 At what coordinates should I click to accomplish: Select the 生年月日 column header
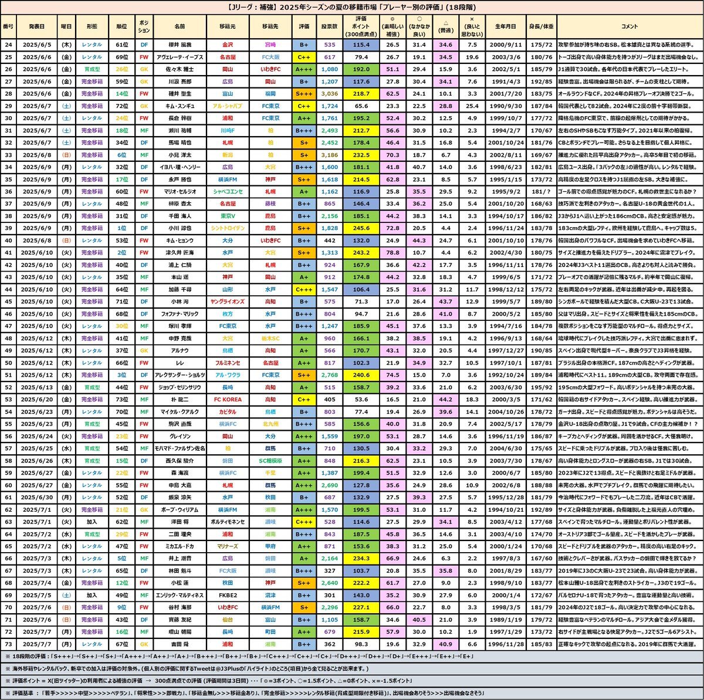[x=506, y=26]
